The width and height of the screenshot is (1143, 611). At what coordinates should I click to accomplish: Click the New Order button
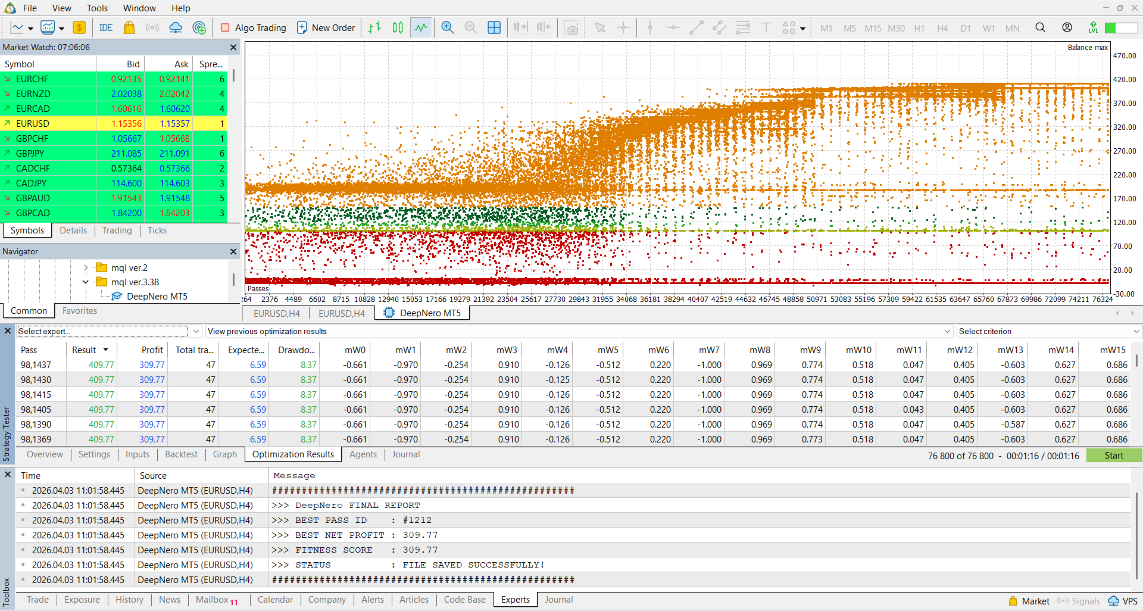[326, 27]
